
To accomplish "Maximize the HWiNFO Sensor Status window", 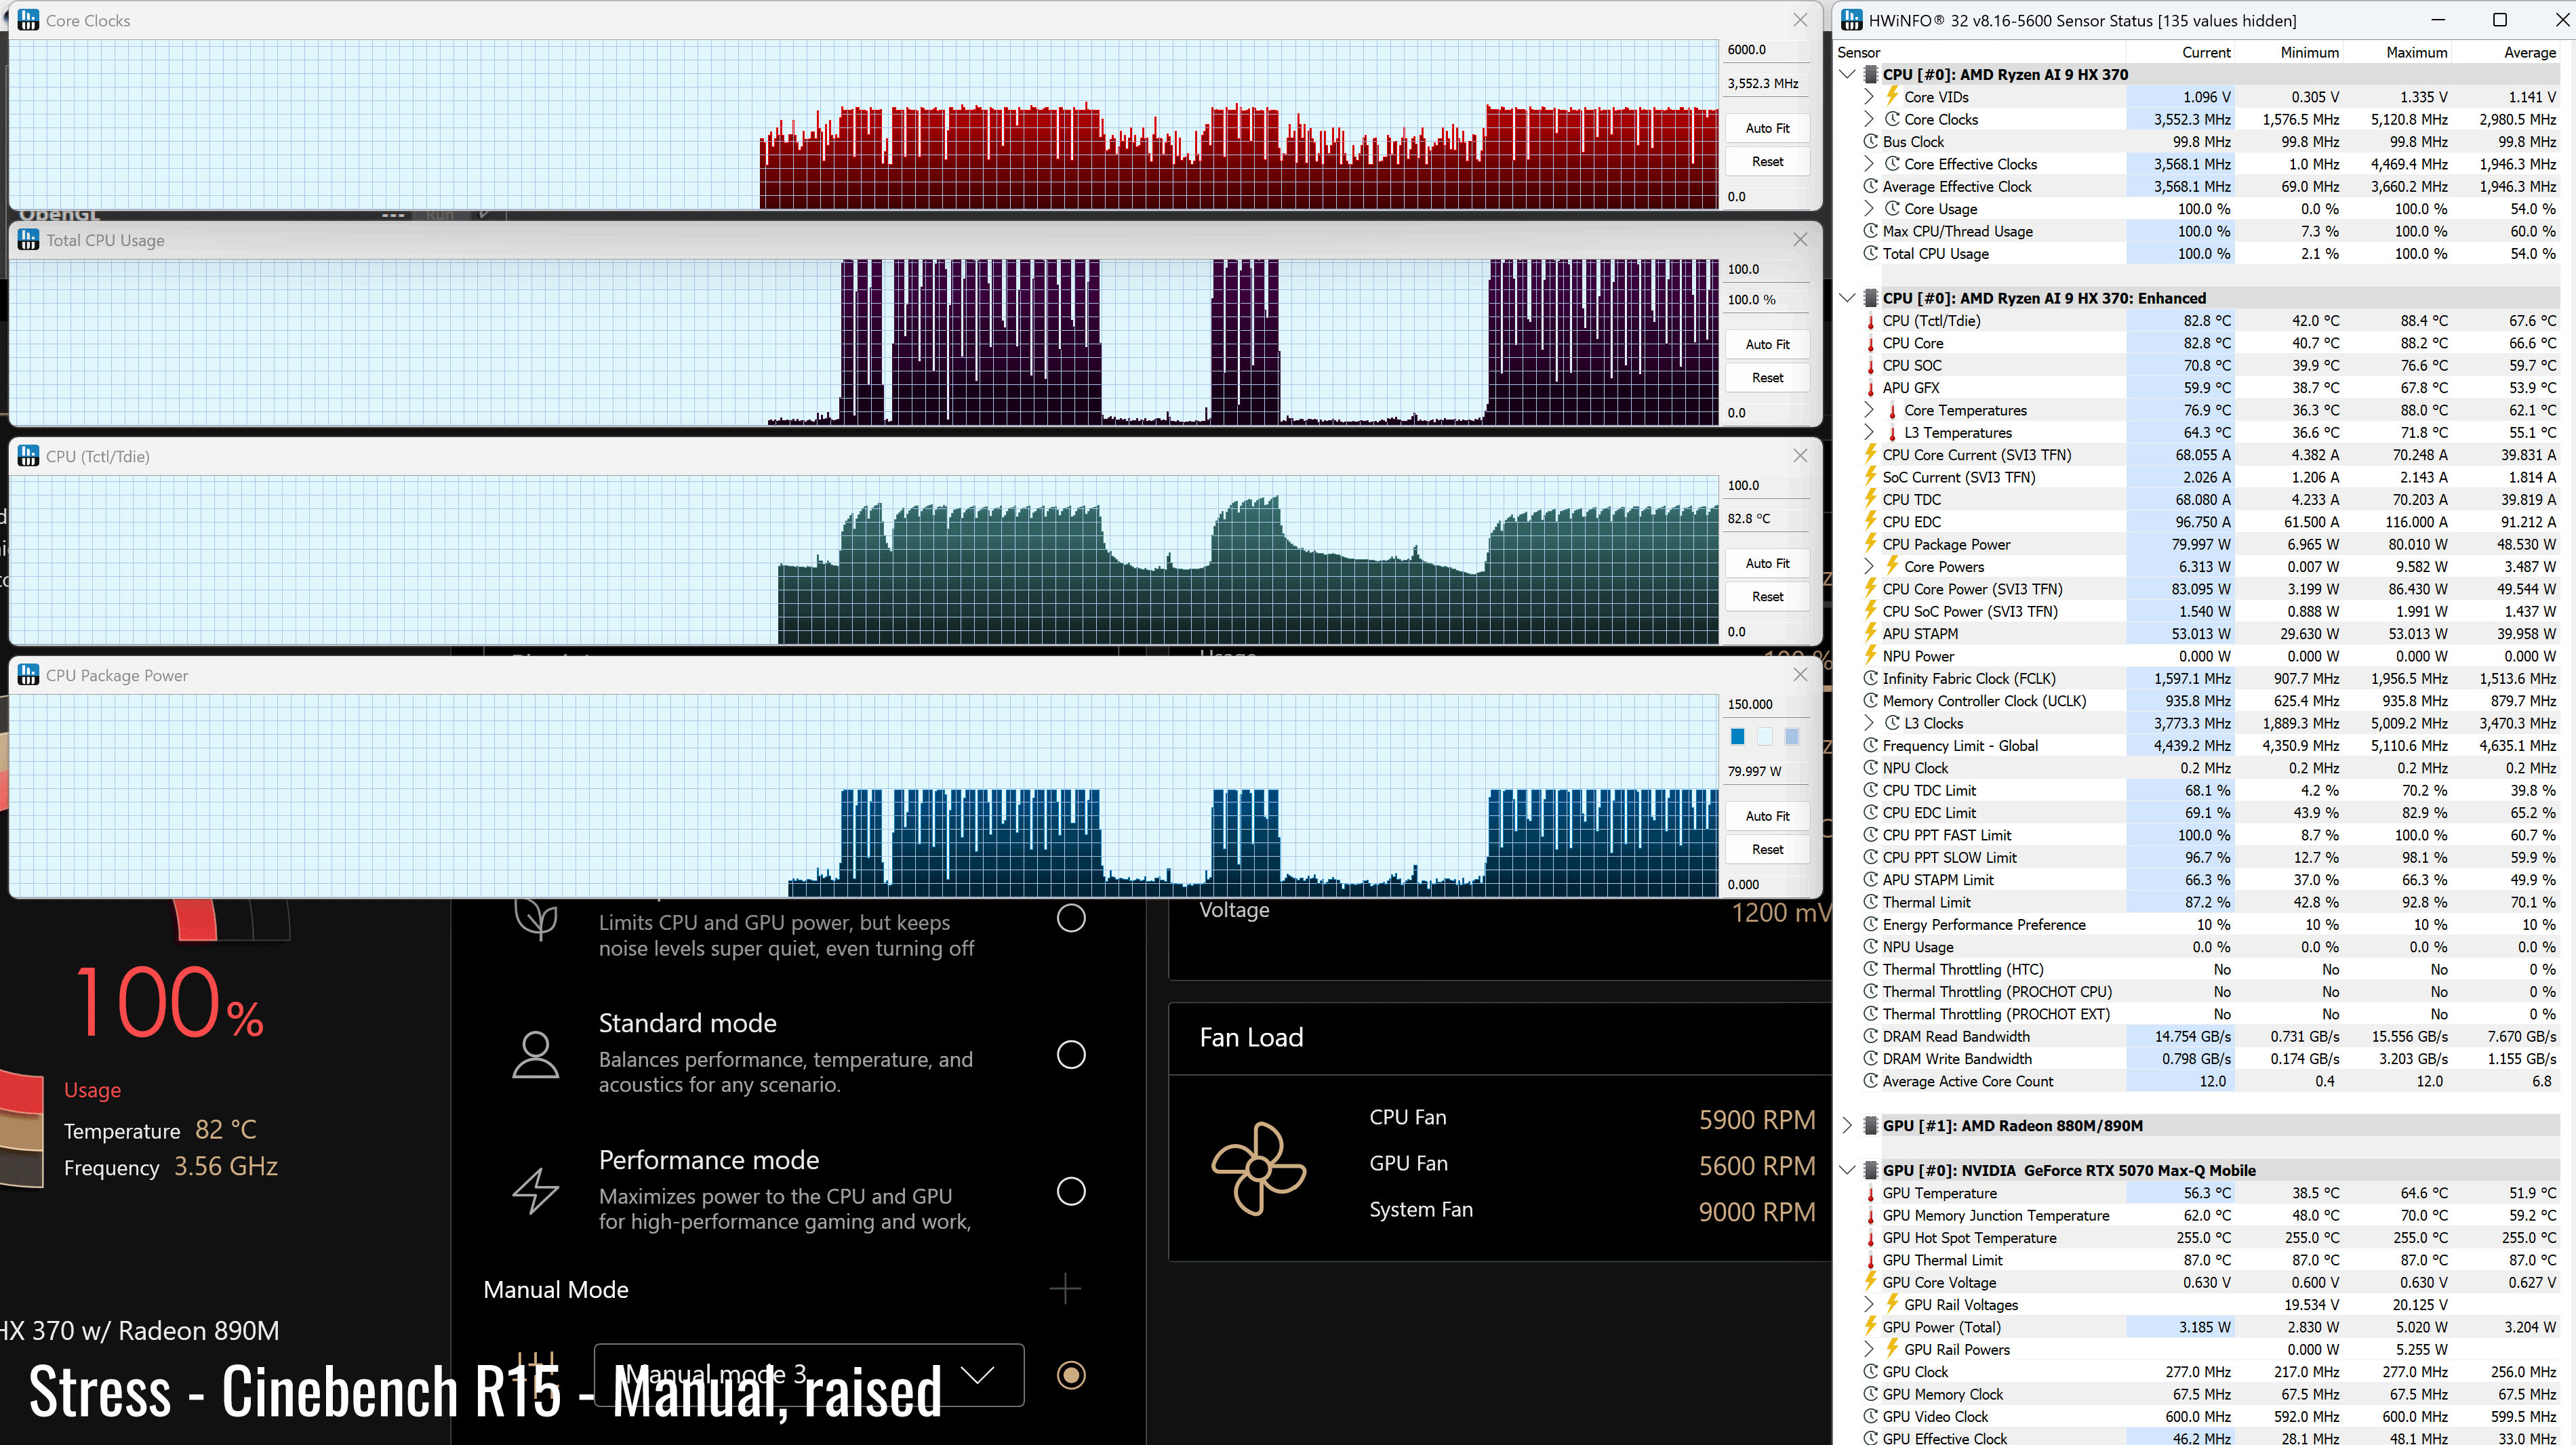I will pos(2499,20).
